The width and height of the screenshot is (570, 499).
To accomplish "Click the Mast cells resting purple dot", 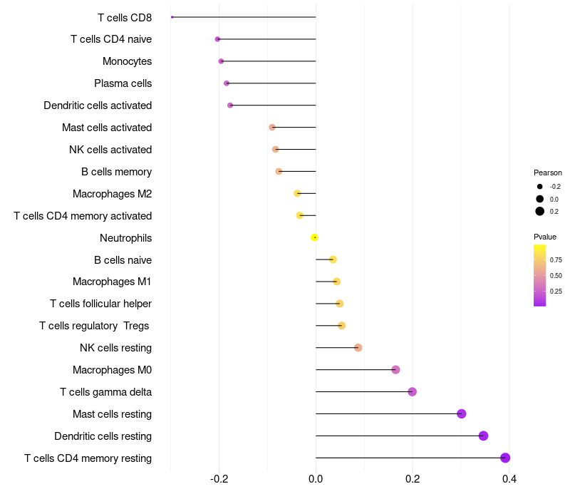I will [461, 413].
